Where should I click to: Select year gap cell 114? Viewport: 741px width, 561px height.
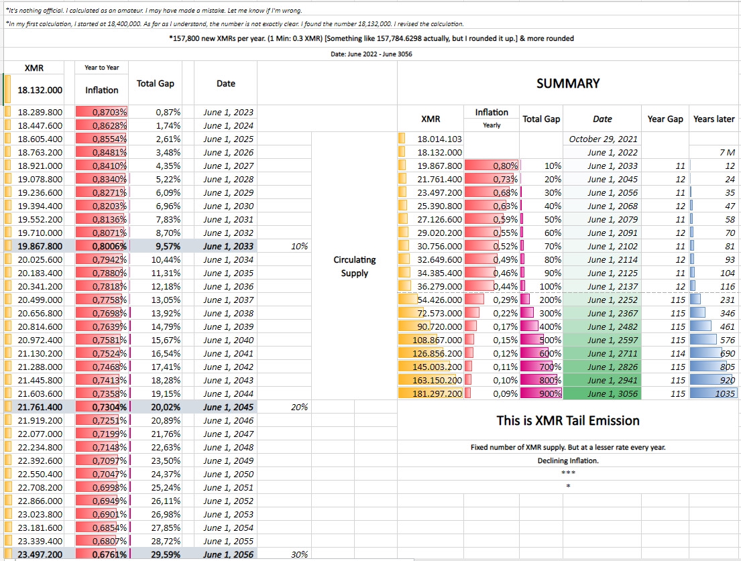coord(665,353)
